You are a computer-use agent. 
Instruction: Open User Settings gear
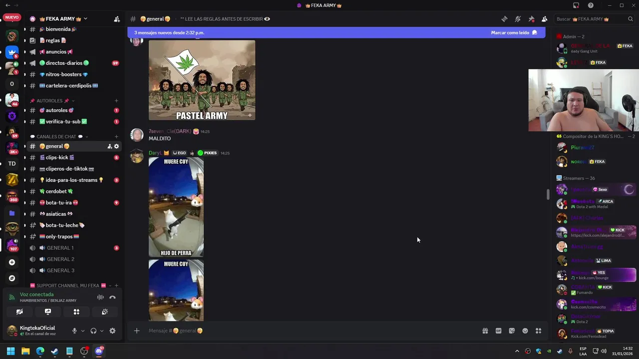(x=112, y=331)
